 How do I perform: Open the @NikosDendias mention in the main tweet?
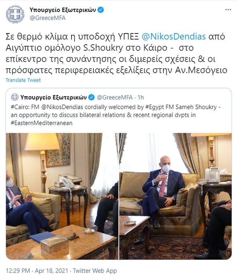174,36
